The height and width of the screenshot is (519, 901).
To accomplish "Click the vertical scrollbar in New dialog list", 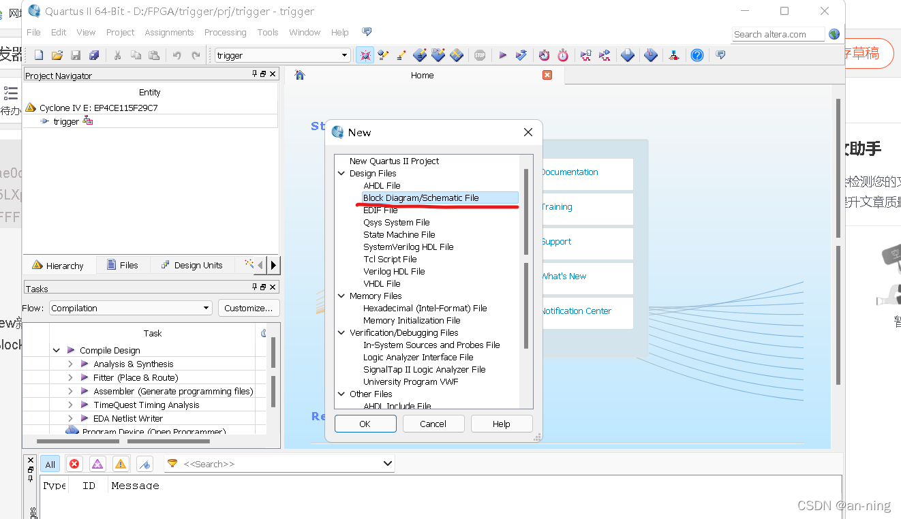I will [x=526, y=257].
